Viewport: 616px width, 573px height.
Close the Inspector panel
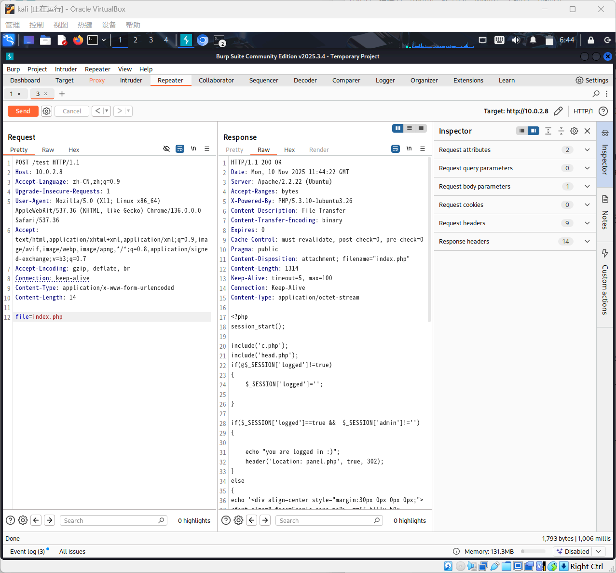tap(587, 131)
